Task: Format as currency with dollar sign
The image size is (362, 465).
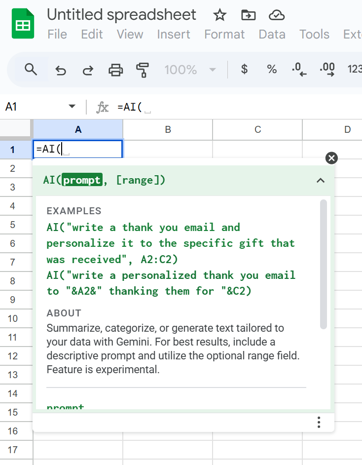Action: [244, 70]
